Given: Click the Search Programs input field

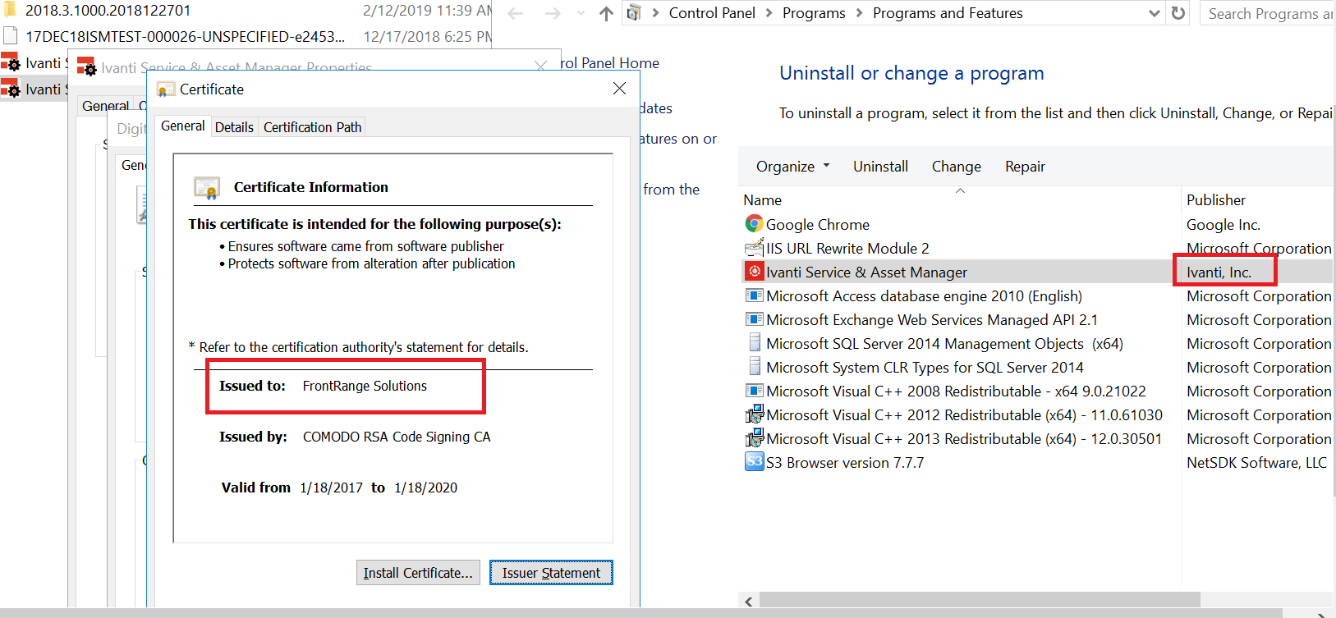Looking at the screenshot, I should coord(1269,13).
